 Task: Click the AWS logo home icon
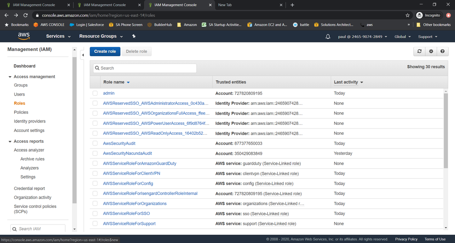[24, 36]
